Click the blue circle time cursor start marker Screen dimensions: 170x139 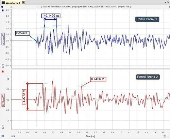pyautogui.click(x=45, y=19)
